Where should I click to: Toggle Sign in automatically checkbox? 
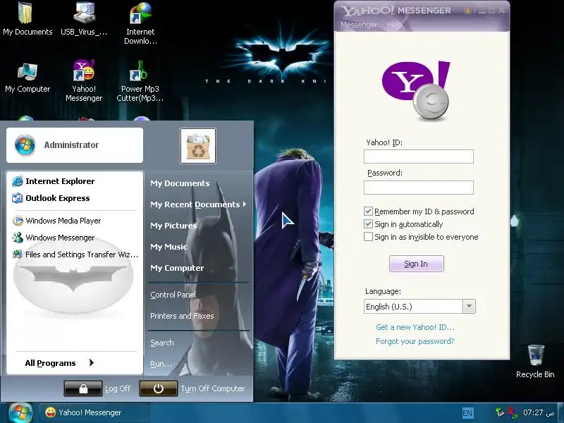(368, 224)
